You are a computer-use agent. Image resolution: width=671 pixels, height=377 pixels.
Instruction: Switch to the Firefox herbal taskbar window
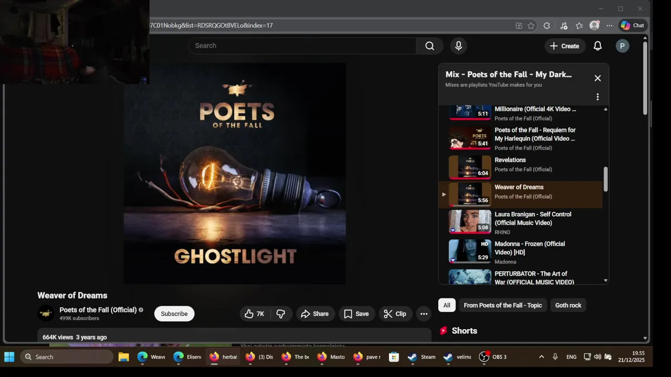tap(223, 357)
